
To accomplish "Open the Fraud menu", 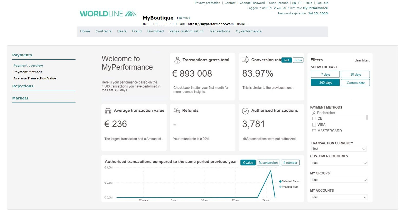I will (137, 31).
